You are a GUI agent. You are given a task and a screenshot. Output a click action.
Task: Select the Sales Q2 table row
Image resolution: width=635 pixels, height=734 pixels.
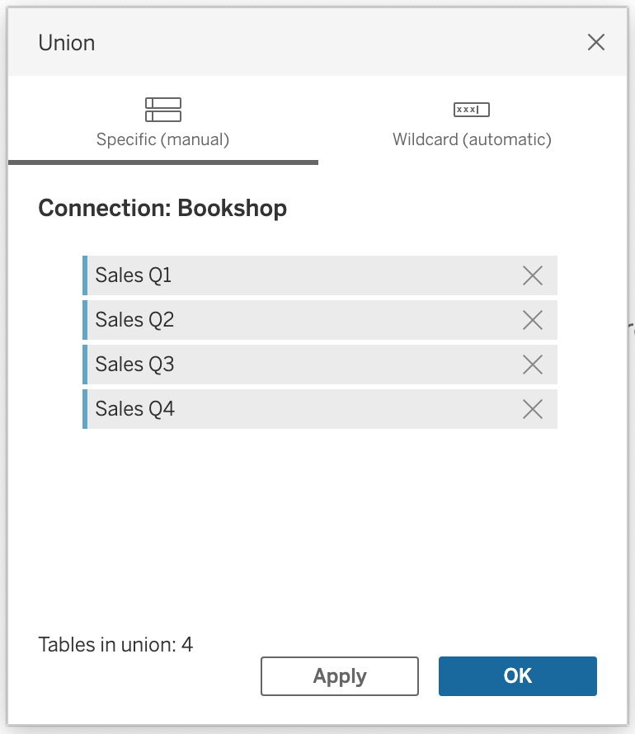(x=297, y=320)
